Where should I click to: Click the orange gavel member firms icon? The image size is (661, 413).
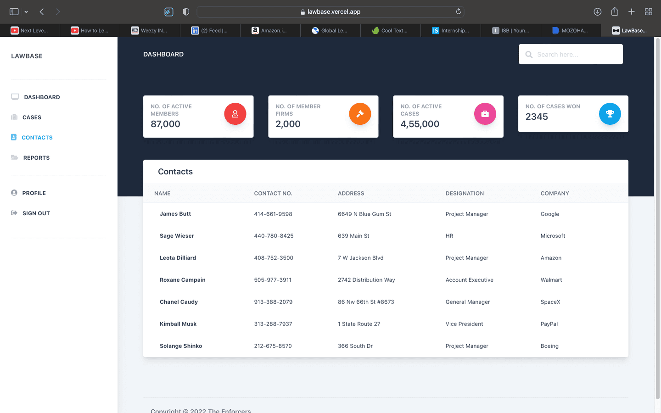[x=360, y=114]
